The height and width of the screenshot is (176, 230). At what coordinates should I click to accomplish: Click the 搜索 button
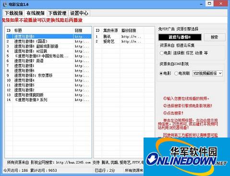pyautogui.click(x=215, y=37)
